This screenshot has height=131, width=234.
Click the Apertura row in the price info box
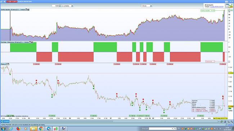click(203, 101)
